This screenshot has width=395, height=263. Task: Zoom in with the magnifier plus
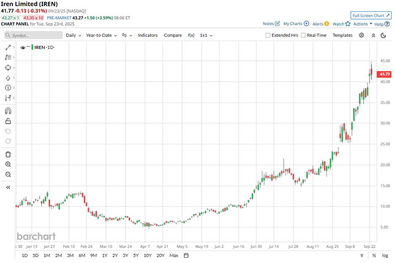8,164
